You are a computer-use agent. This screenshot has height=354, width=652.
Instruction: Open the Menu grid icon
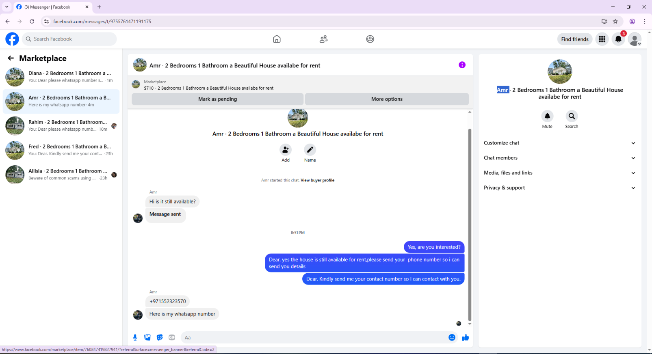click(602, 39)
